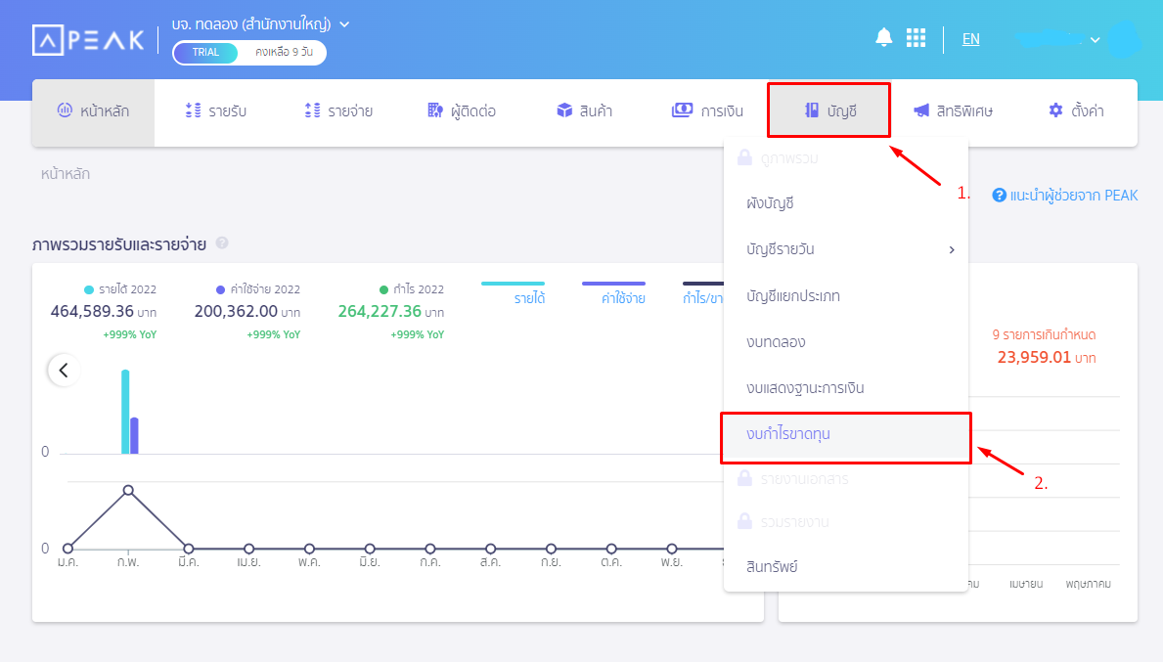Open the user account dropdown arrow
The image size is (1163, 662).
(1095, 40)
